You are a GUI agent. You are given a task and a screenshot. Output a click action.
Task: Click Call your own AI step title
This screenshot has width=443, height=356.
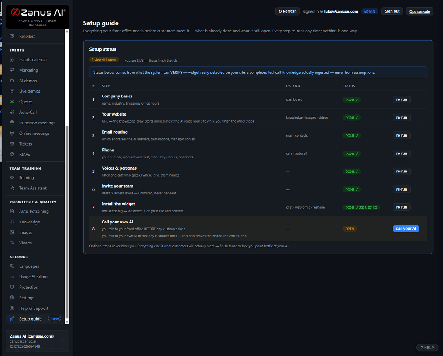tap(117, 222)
